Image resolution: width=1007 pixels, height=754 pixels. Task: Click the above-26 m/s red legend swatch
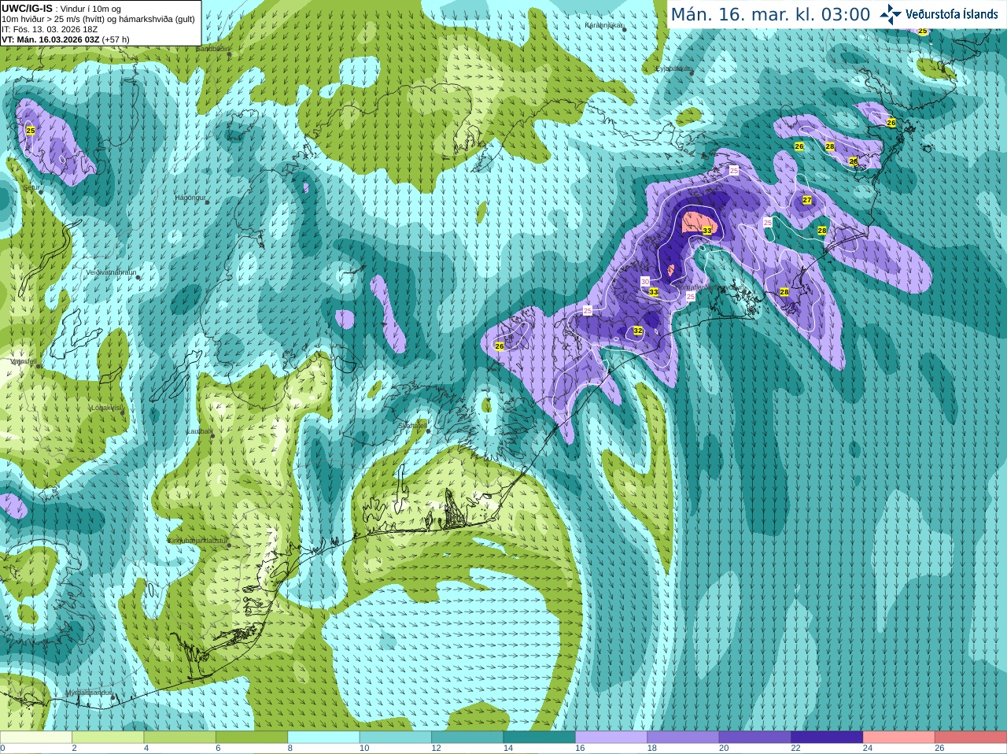(971, 737)
